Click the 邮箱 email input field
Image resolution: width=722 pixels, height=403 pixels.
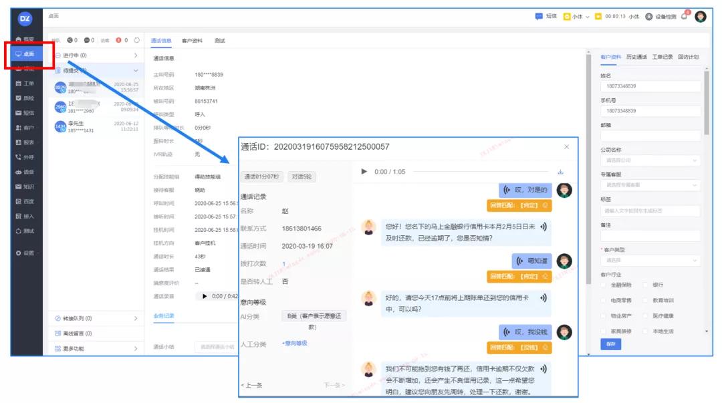650,136
